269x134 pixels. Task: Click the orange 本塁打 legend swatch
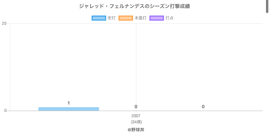tap(126, 18)
